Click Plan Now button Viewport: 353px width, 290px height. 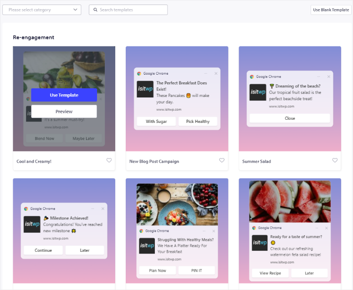click(x=157, y=270)
